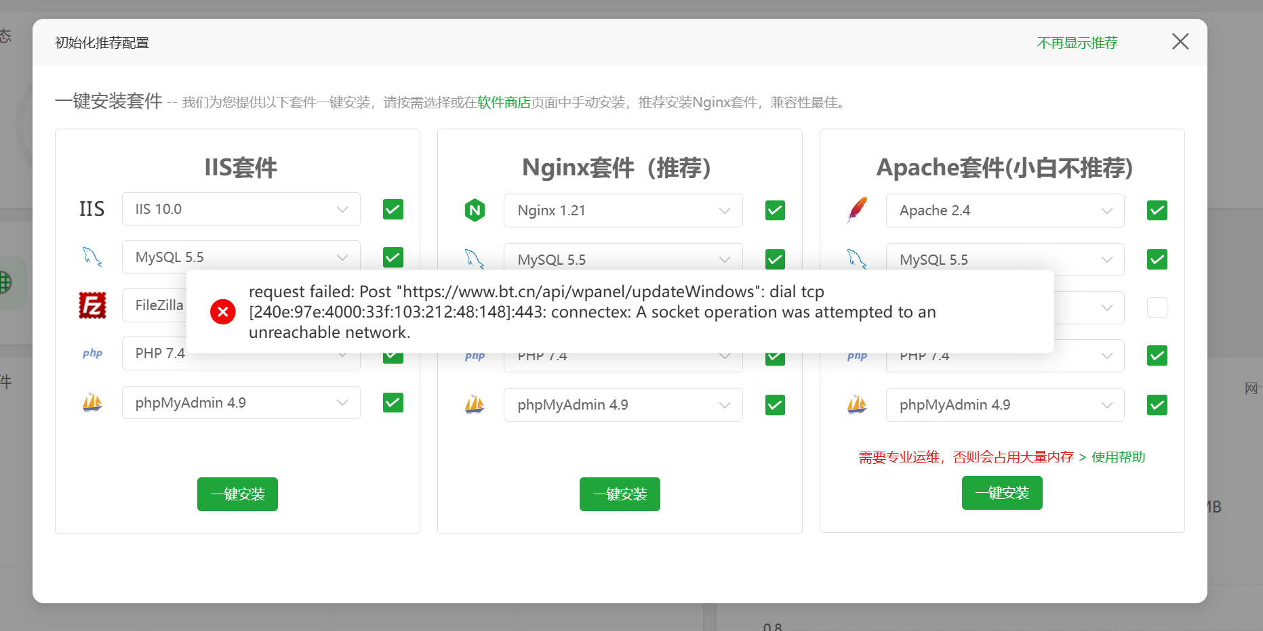Uncheck phpMyAdmin 4.9 in the Nginx suite
Image resolution: width=1263 pixels, height=631 pixels.
tap(775, 405)
